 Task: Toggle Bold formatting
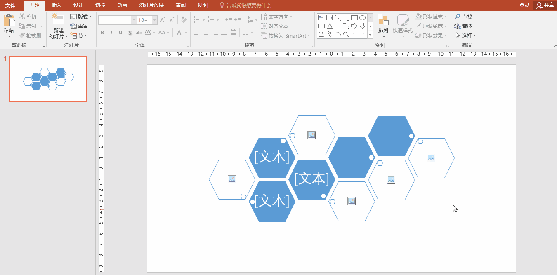(x=102, y=33)
